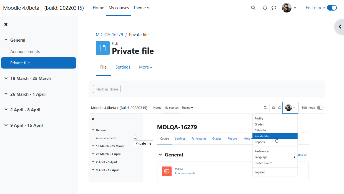
Task: Click the Private file tooltip in embedded screenshot
Action: coord(143,143)
